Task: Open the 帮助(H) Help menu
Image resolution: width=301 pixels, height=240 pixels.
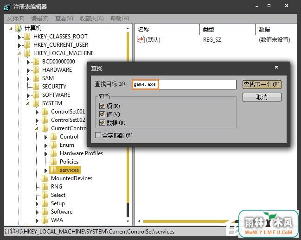Action: pyautogui.click(x=120, y=19)
